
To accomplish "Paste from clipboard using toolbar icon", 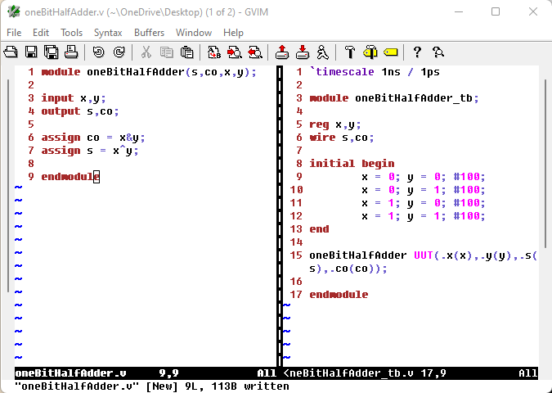I will click(x=187, y=52).
